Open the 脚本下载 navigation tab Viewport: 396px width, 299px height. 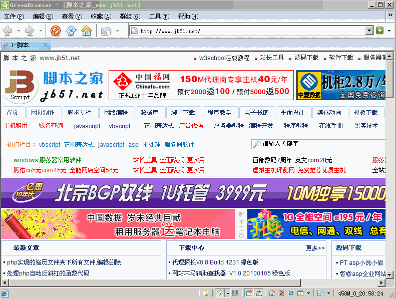(x=183, y=113)
